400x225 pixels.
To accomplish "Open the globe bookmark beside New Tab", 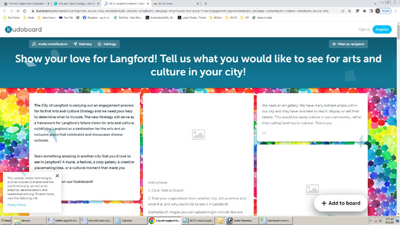I will pos(78,18).
